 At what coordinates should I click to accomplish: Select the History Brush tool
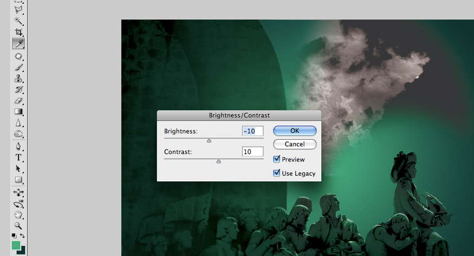[x=18, y=90]
